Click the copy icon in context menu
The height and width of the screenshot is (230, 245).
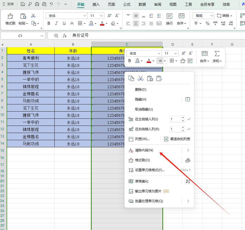[131, 79]
